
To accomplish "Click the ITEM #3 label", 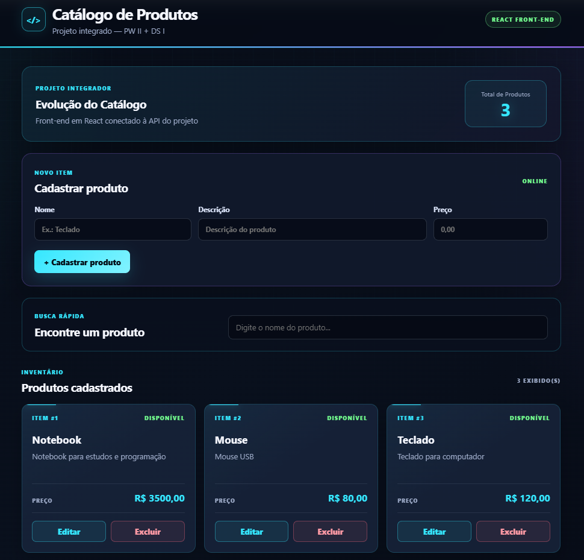I will point(411,418).
